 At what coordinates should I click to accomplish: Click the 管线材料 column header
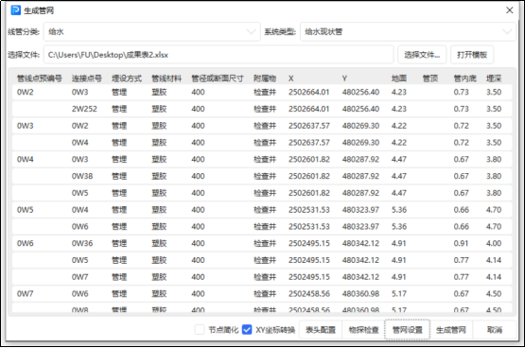[166, 78]
